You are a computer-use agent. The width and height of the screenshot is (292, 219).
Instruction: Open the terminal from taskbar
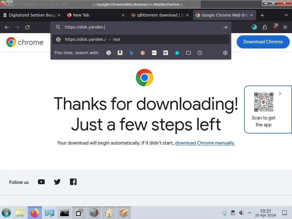coord(64,213)
